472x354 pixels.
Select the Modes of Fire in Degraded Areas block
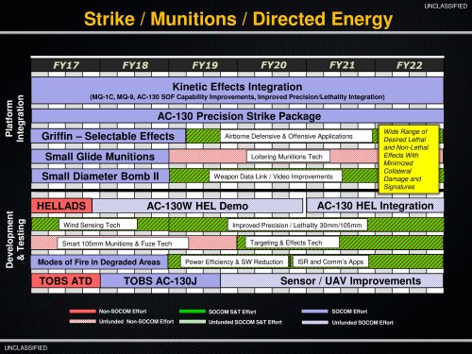pyautogui.click(x=99, y=261)
